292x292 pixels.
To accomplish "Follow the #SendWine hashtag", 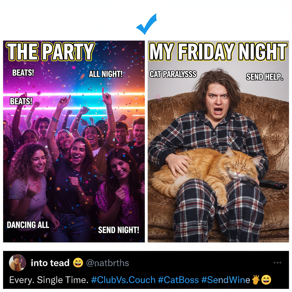I will [x=226, y=280].
